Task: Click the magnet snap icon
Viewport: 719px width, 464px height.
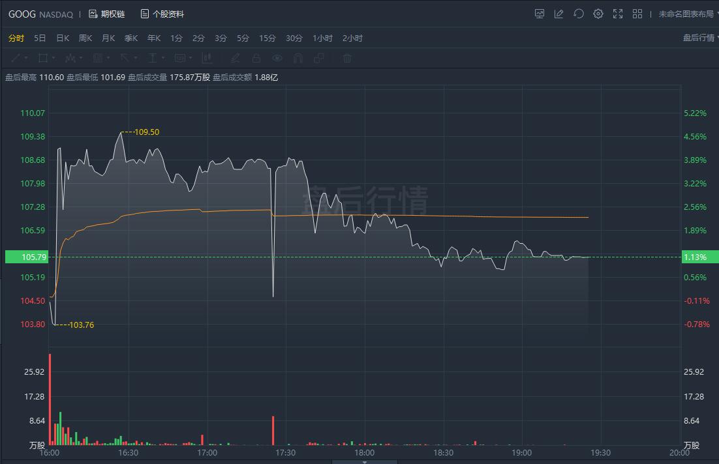Action: tap(298, 58)
